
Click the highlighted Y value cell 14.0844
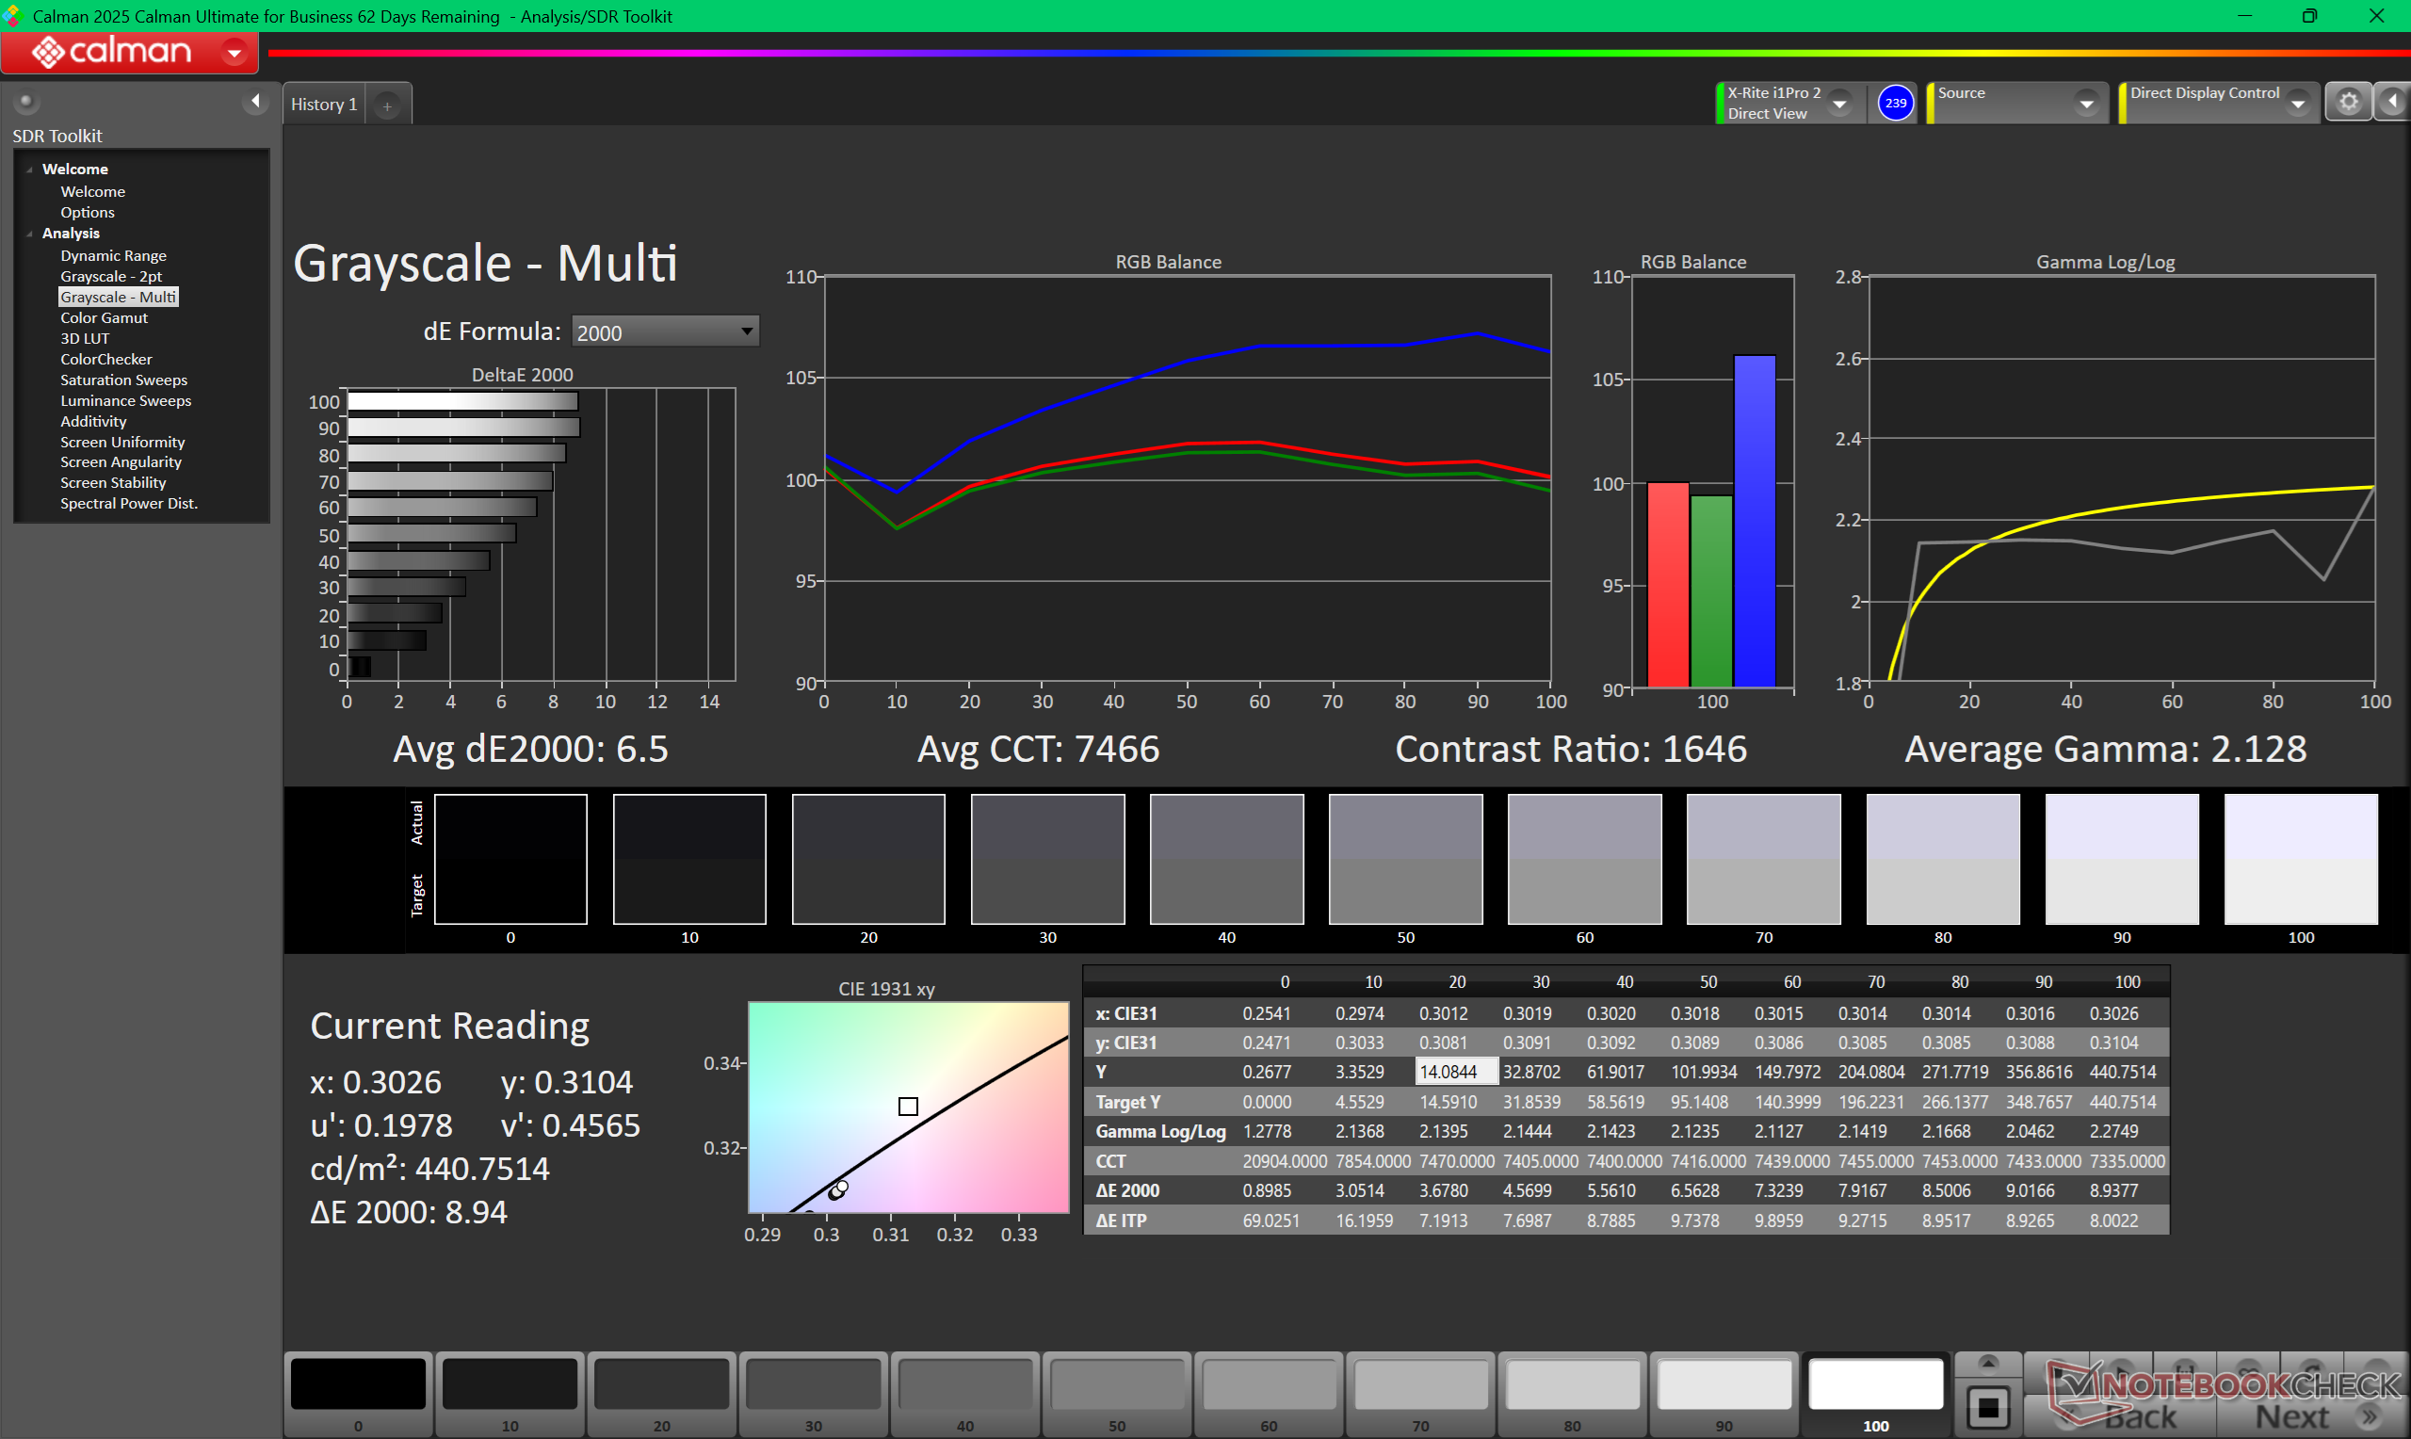[x=1455, y=1072]
